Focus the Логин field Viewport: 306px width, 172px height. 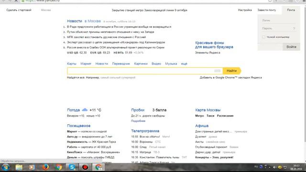(x=279, y=20)
